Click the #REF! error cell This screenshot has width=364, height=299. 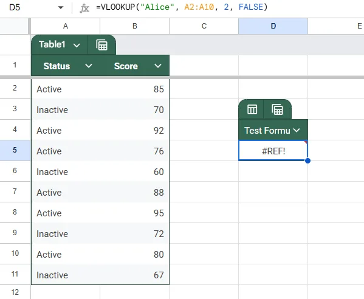[273, 151]
